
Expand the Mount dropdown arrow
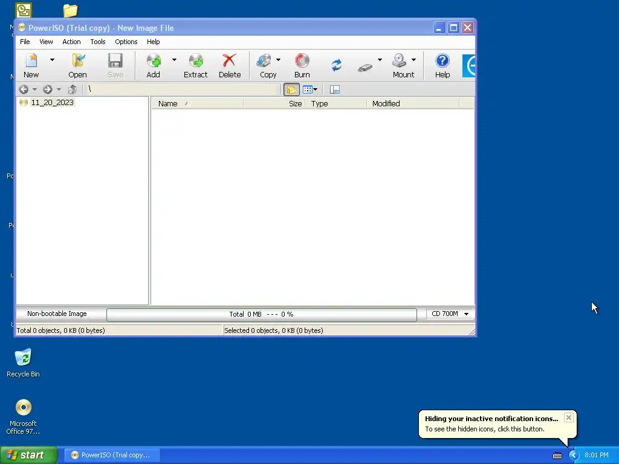(x=413, y=60)
